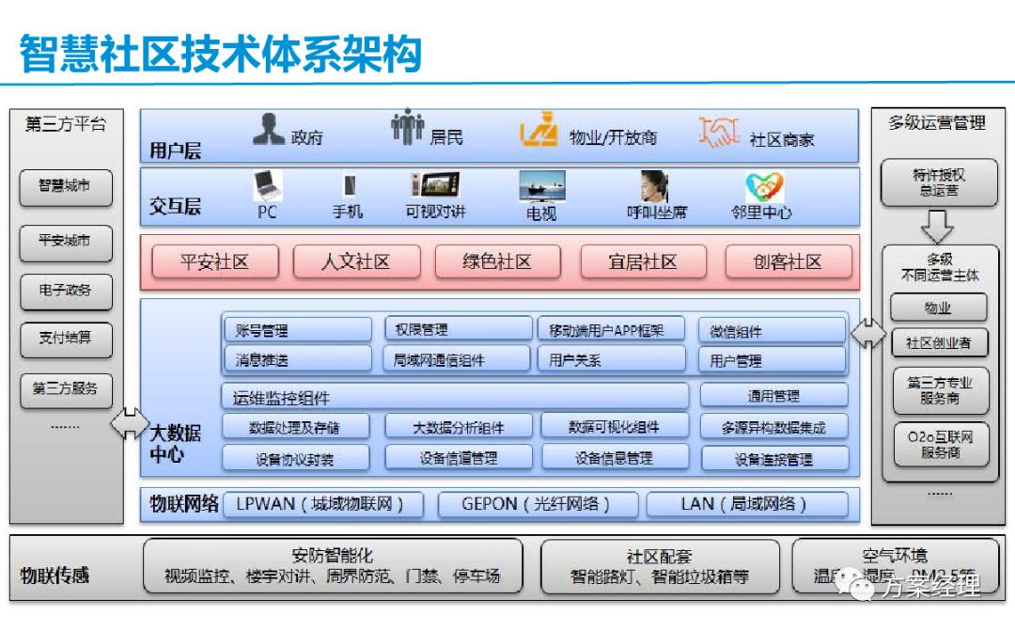Click the 运维监控组件 bar

point(454,397)
